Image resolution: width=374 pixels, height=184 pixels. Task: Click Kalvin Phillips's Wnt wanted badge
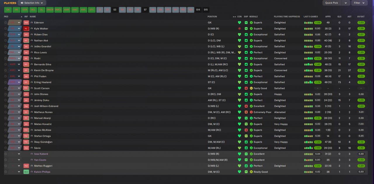tap(26, 172)
